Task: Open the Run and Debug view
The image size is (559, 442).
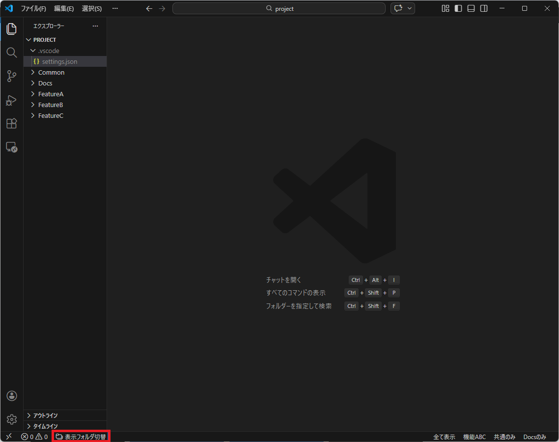Action: pos(11,100)
